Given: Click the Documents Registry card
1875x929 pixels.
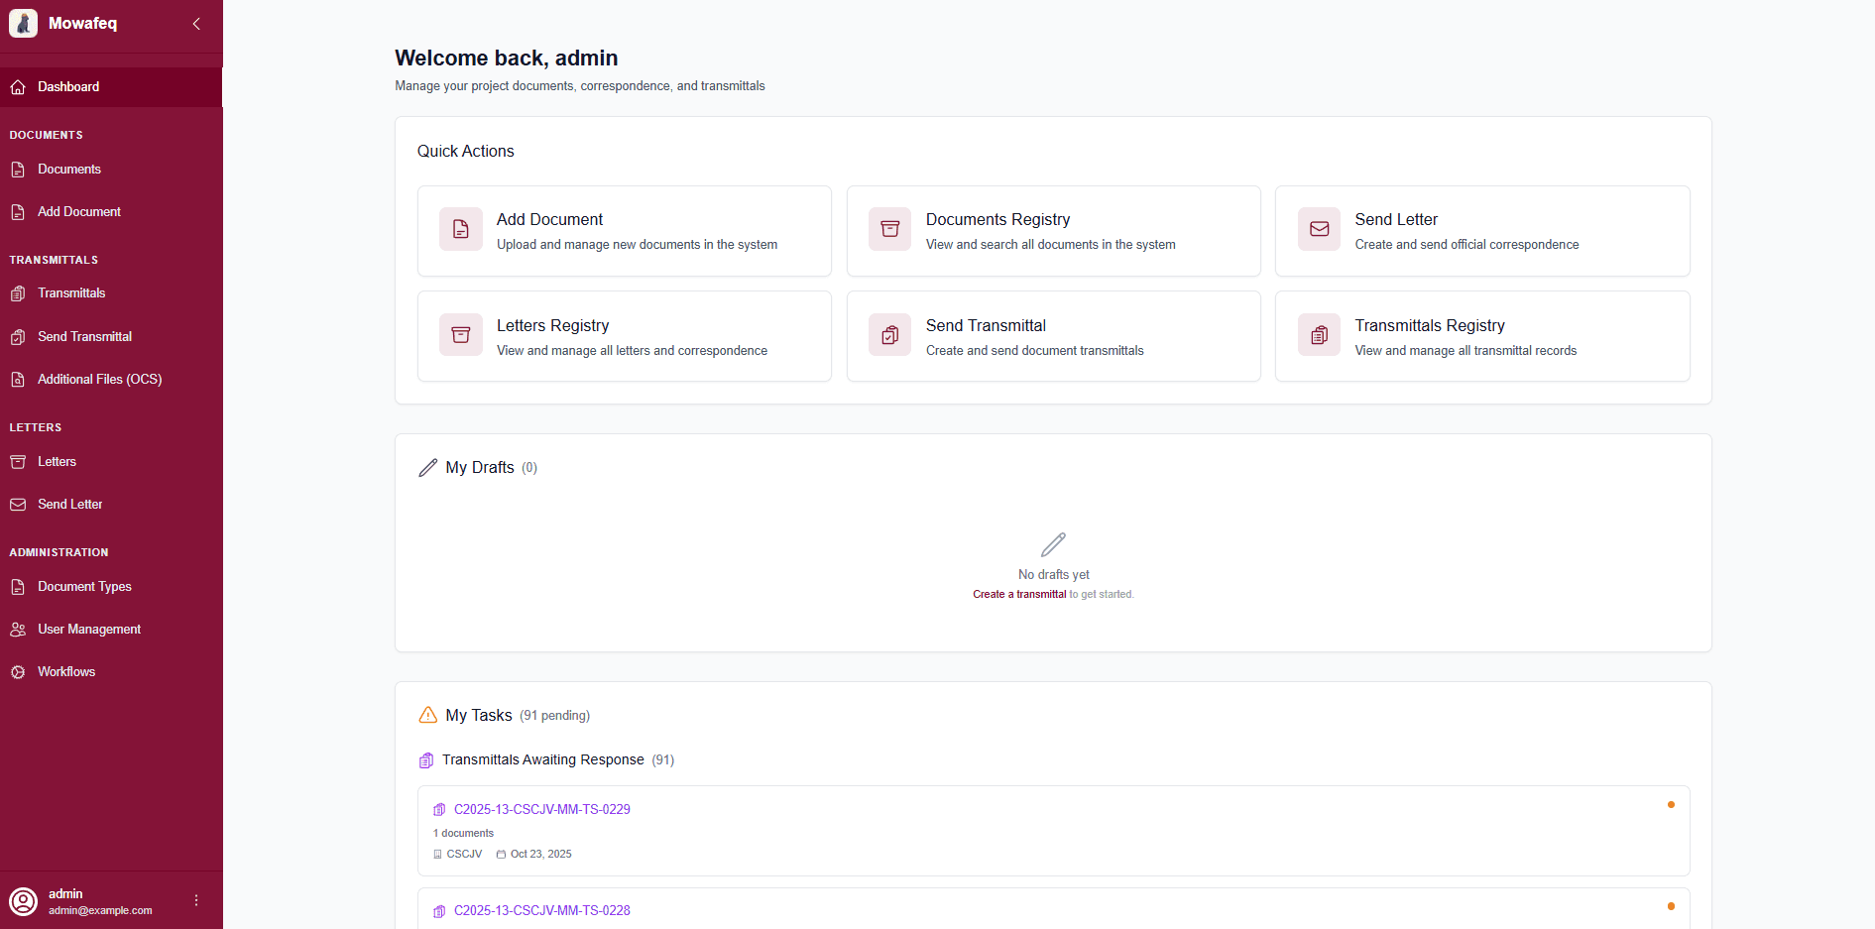Looking at the screenshot, I should (x=1053, y=231).
